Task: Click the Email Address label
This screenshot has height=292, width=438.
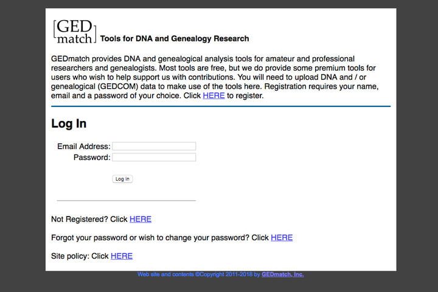Action: tap(84, 147)
